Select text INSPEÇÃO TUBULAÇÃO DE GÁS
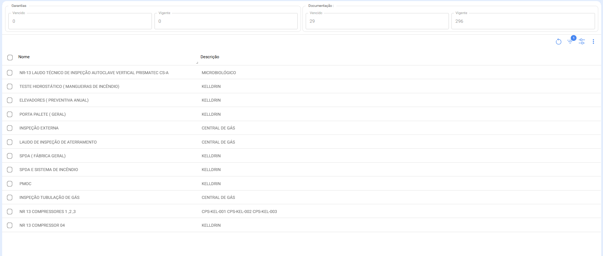Viewport: 603px width, 256px height. 49,197
